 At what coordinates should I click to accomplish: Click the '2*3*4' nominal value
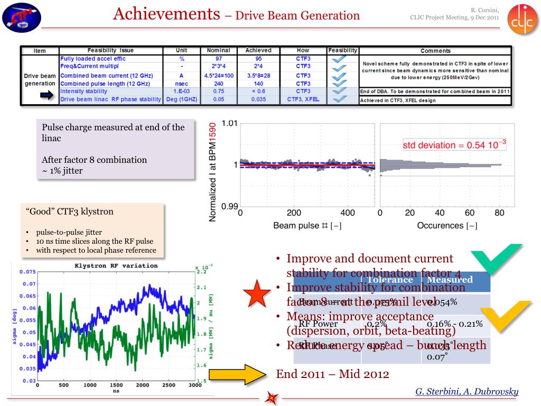pyautogui.click(x=219, y=66)
